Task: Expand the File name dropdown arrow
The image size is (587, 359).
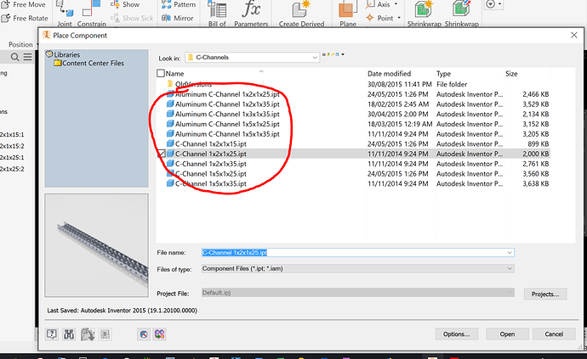Action: coord(510,253)
